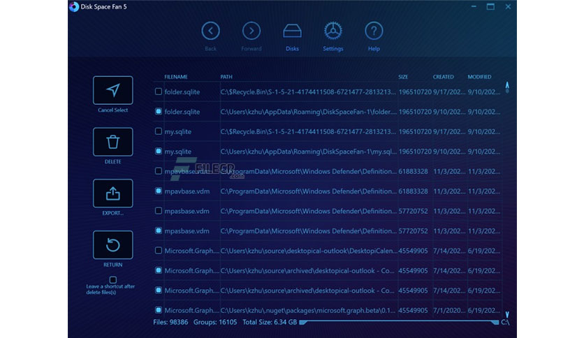Sort by PATH column header
584x338 pixels.
[226, 77]
